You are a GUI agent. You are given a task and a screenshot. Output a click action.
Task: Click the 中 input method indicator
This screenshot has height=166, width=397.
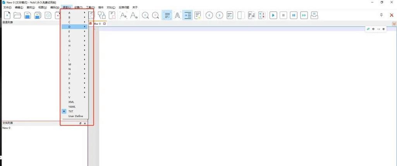pyautogui.click(x=373, y=29)
